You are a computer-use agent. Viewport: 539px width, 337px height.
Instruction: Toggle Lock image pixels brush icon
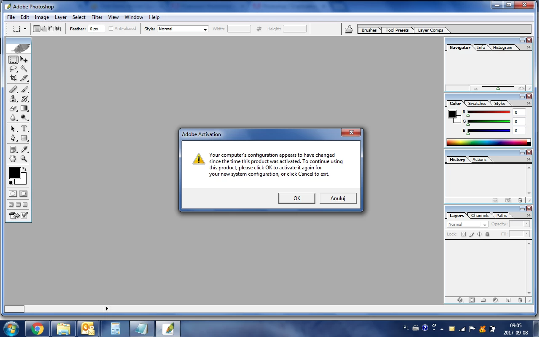click(x=472, y=234)
